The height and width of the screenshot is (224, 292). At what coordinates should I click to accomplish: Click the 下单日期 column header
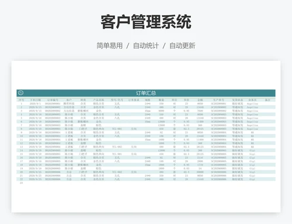[x=35, y=100]
